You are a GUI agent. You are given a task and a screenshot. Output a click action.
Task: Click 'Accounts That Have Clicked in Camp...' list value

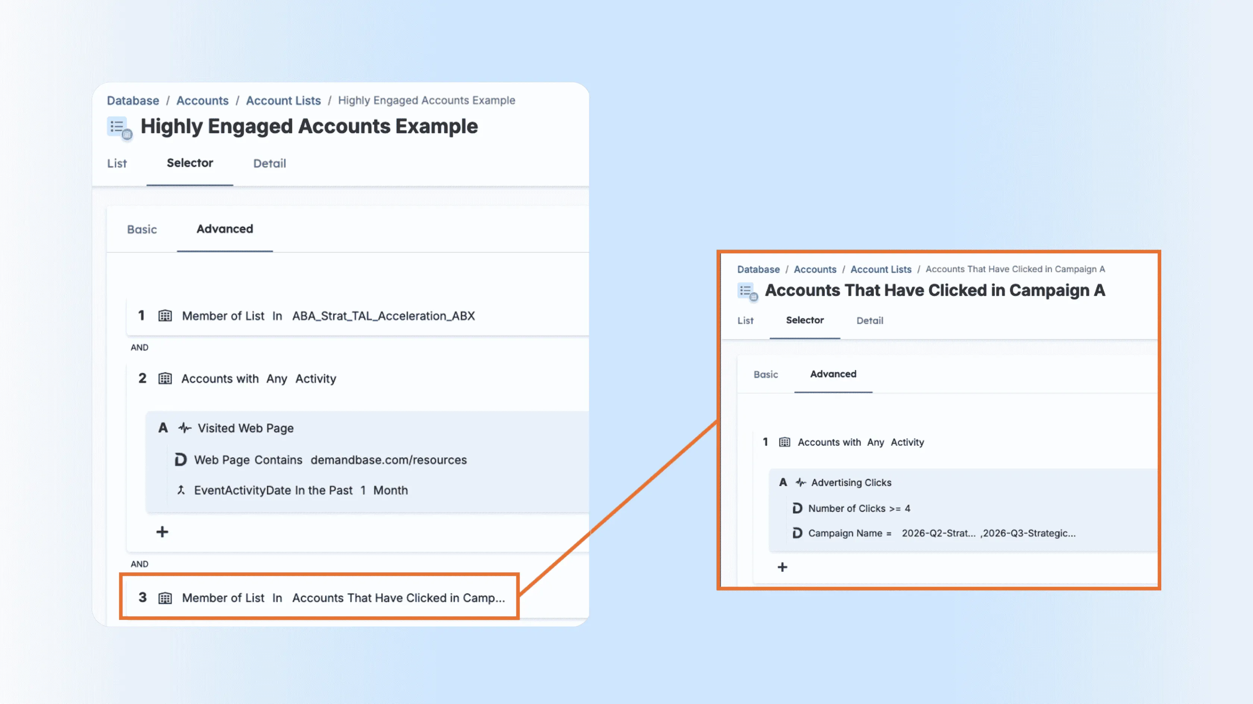point(398,598)
